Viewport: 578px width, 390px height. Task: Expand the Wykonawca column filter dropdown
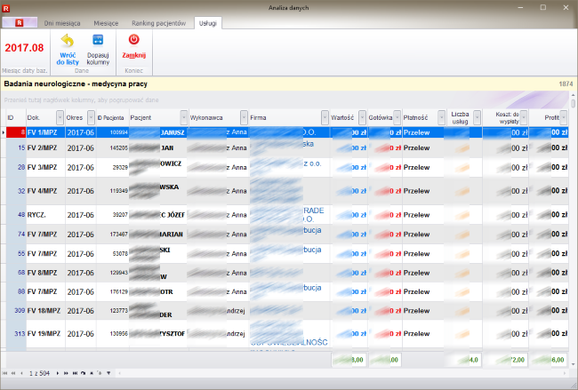coord(244,117)
